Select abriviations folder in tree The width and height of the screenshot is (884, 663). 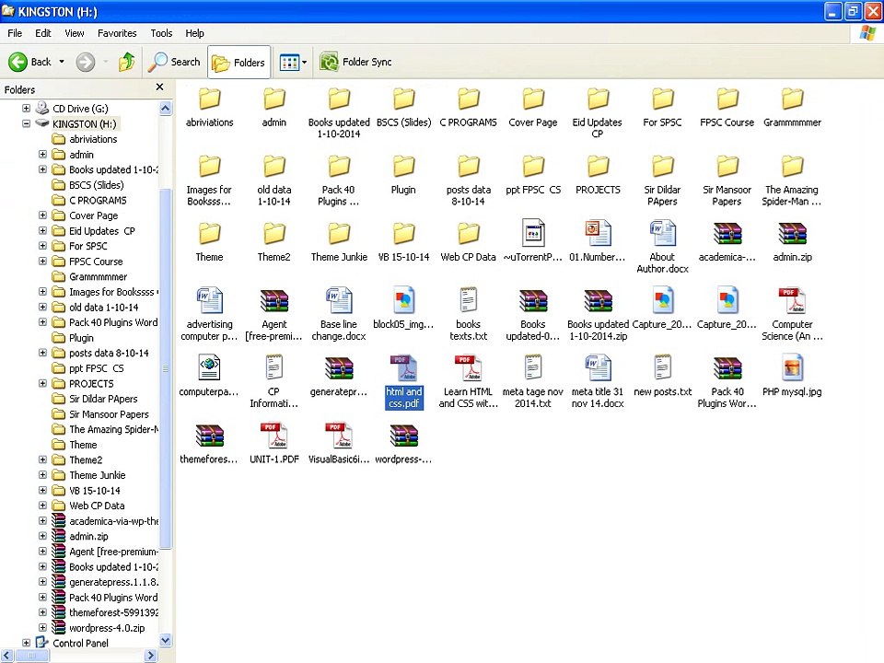pyautogui.click(x=85, y=139)
